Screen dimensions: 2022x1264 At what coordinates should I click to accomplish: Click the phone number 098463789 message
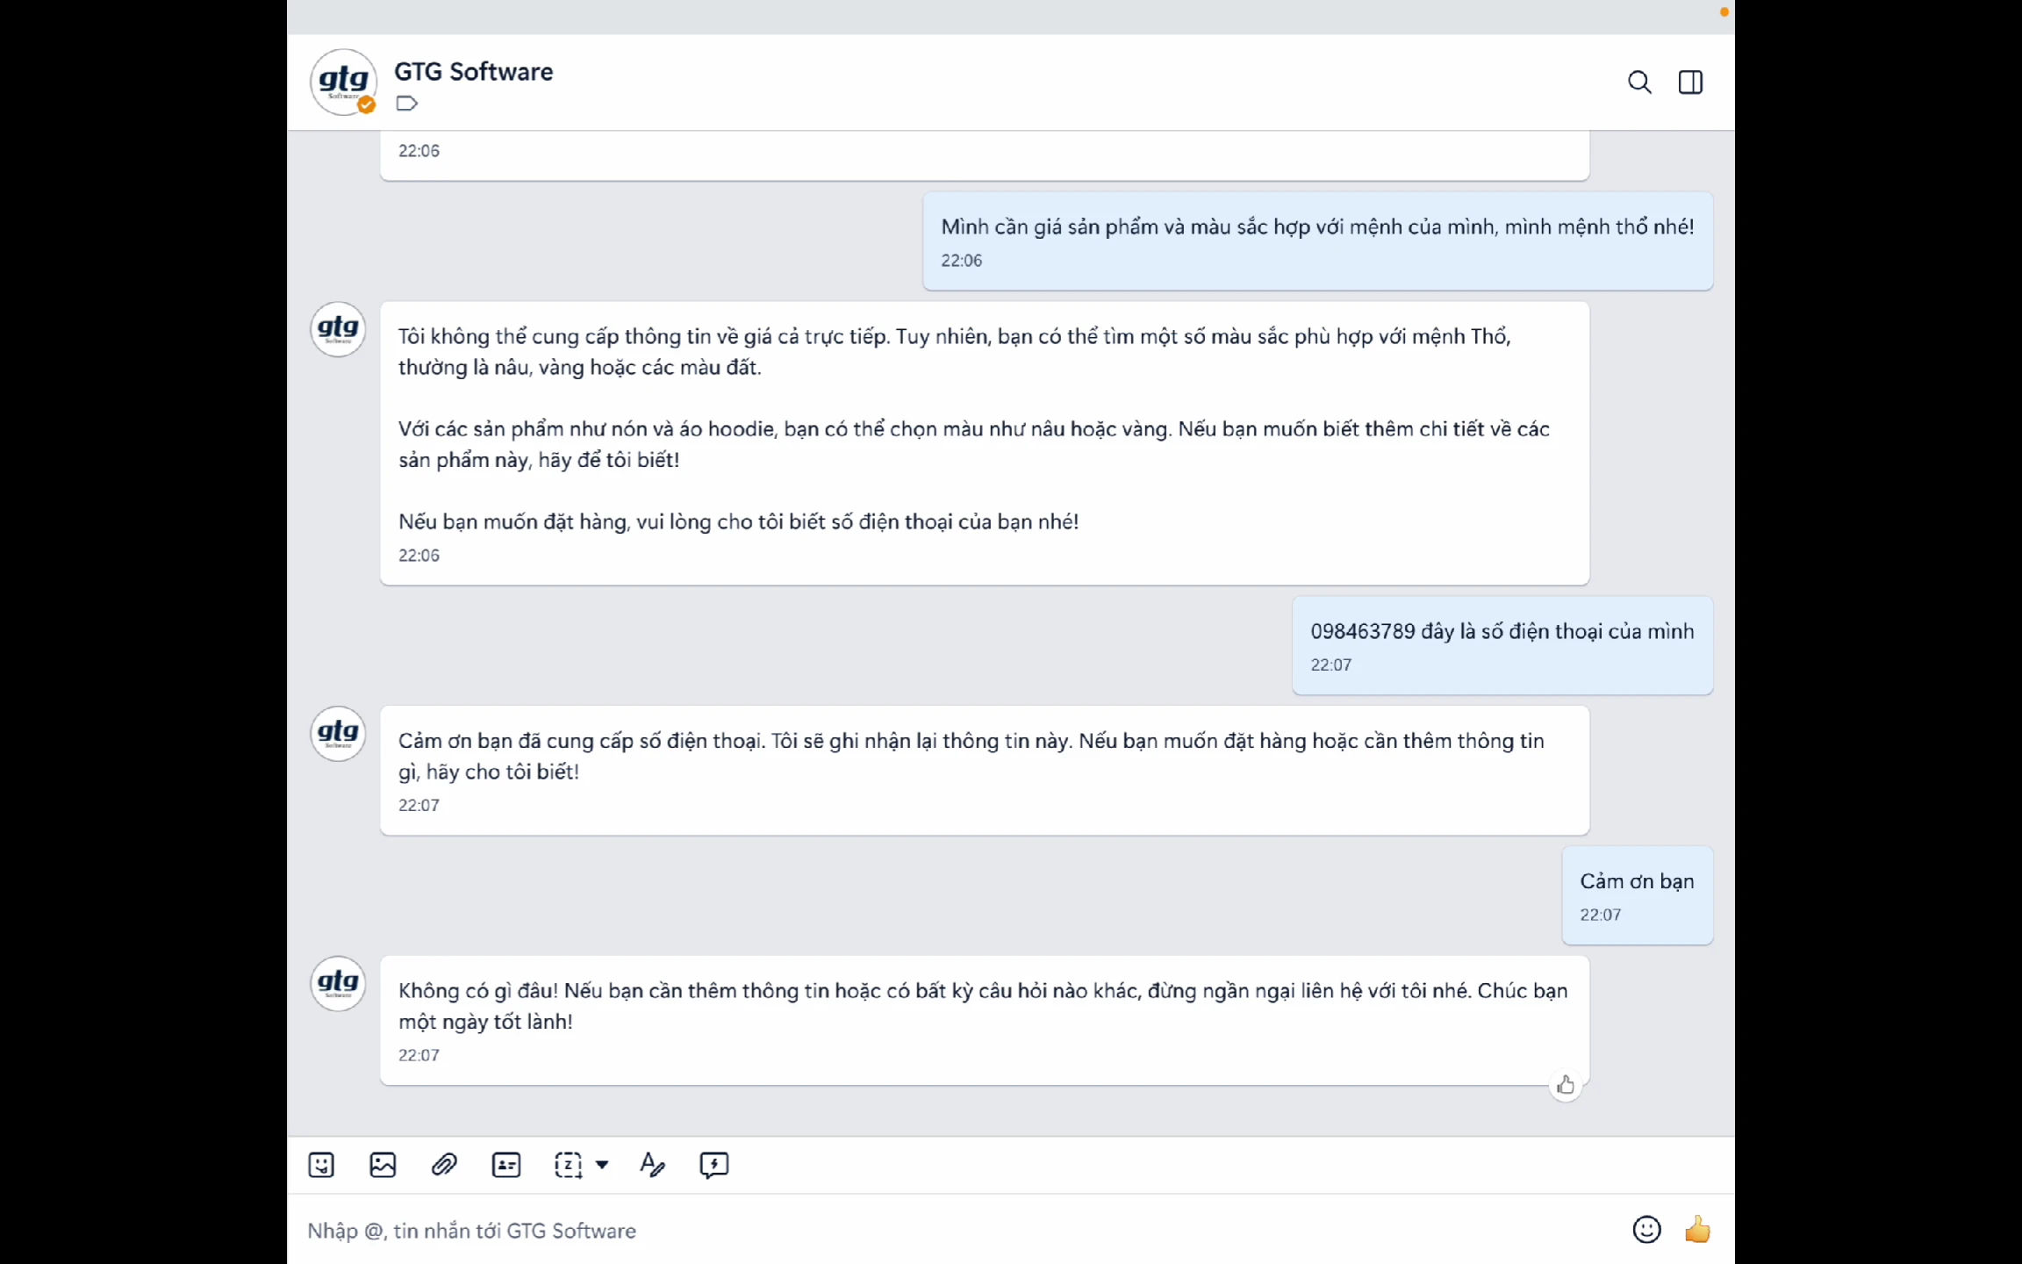pos(1502,632)
